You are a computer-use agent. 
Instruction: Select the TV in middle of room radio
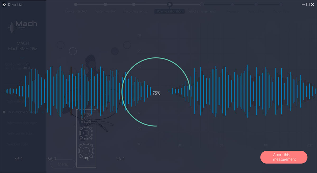4,112
